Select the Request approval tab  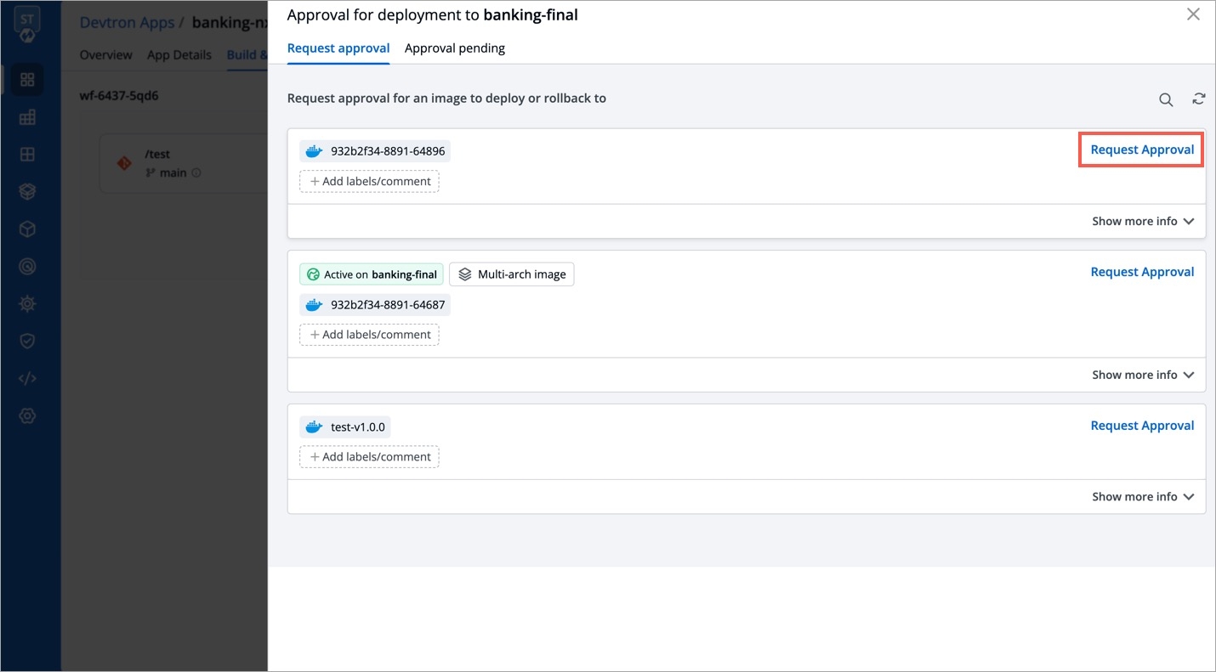click(x=338, y=48)
